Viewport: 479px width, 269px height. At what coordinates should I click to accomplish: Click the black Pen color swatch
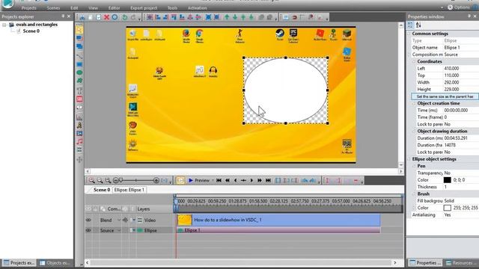448,180
